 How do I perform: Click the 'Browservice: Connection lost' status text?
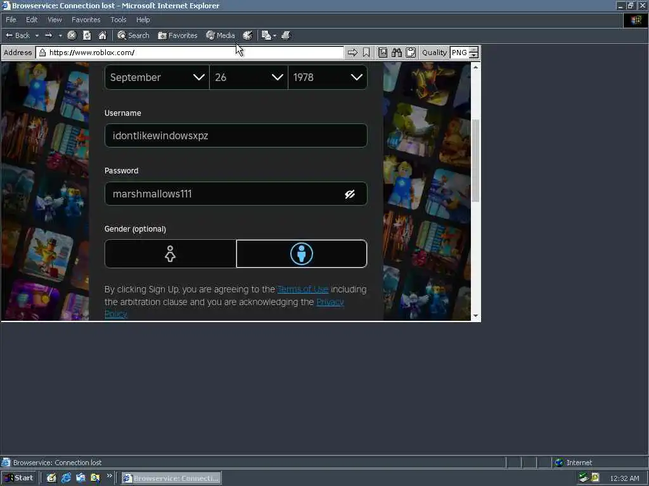[x=57, y=463]
